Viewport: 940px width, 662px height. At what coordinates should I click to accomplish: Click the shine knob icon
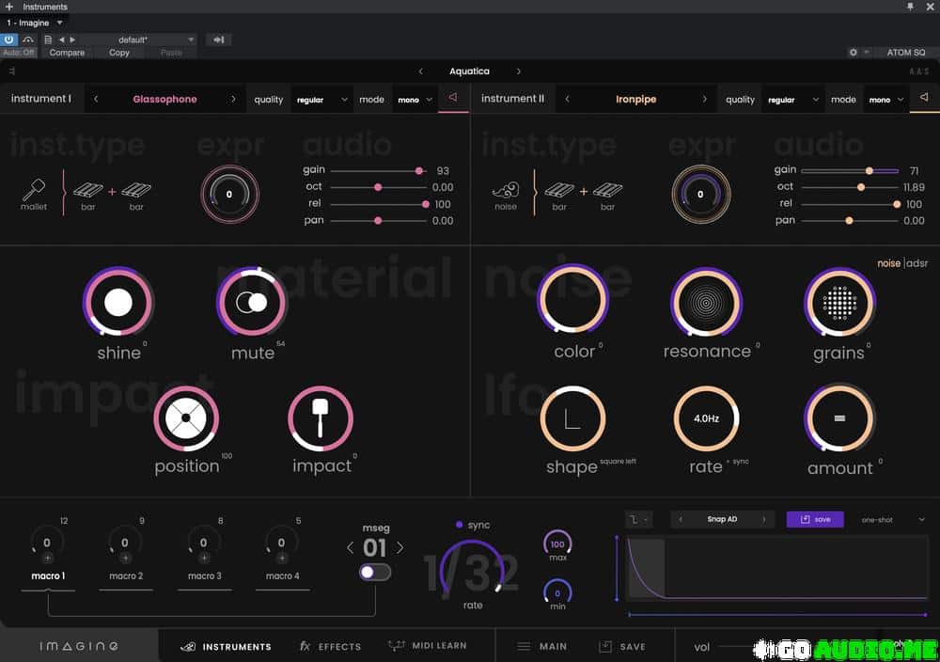click(x=117, y=302)
